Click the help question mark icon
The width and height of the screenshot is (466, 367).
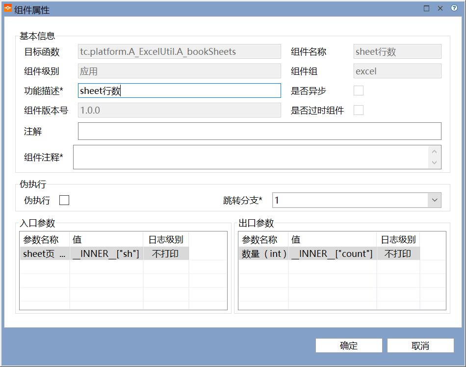[454, 8]
